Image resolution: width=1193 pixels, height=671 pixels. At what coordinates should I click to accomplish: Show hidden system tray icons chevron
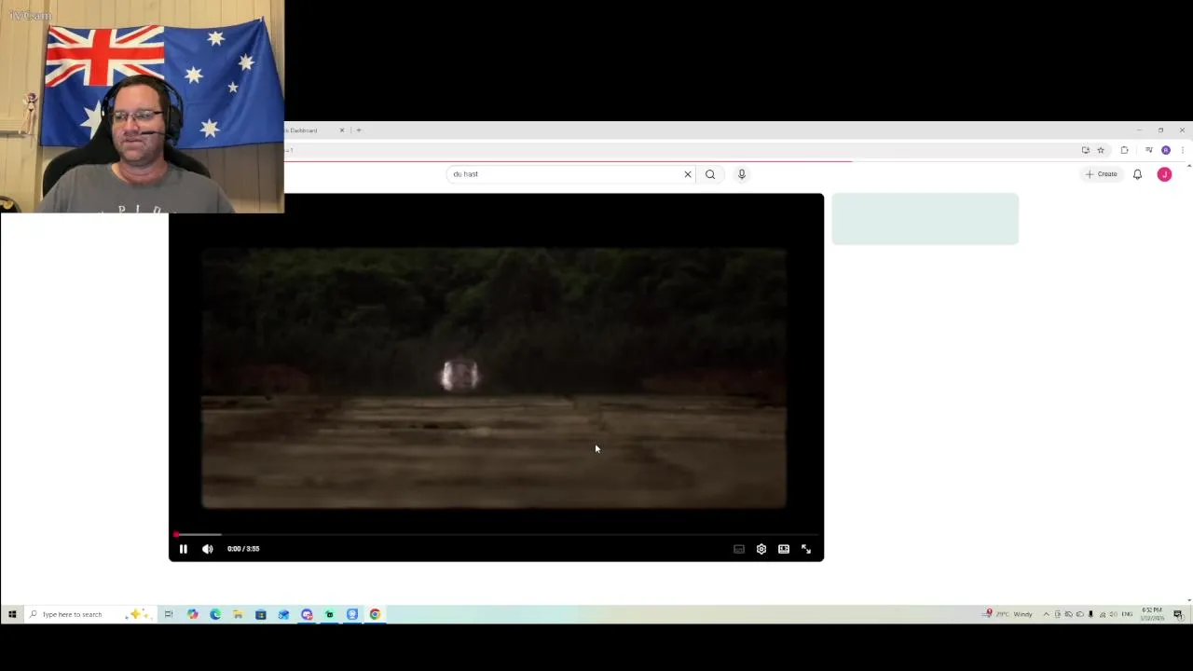click(x=1046, y=614)
